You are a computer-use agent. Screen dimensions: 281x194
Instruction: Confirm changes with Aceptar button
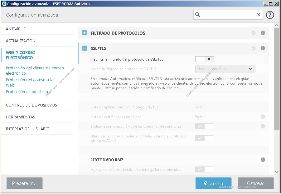click(213, 183)
